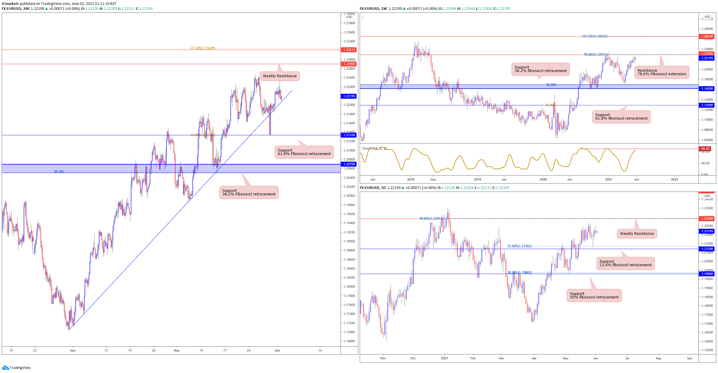
Task: Click red 1.22900 price tag on 4-hour chart
Action: pos(348,64)
